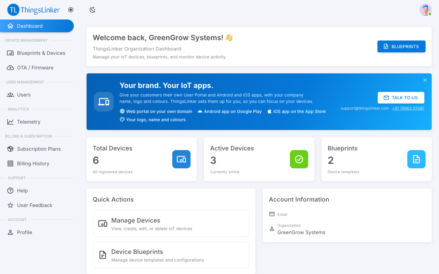Click the Help question mark icon
The width and height of the screenshot is (439, 274).
pos(10,191)
